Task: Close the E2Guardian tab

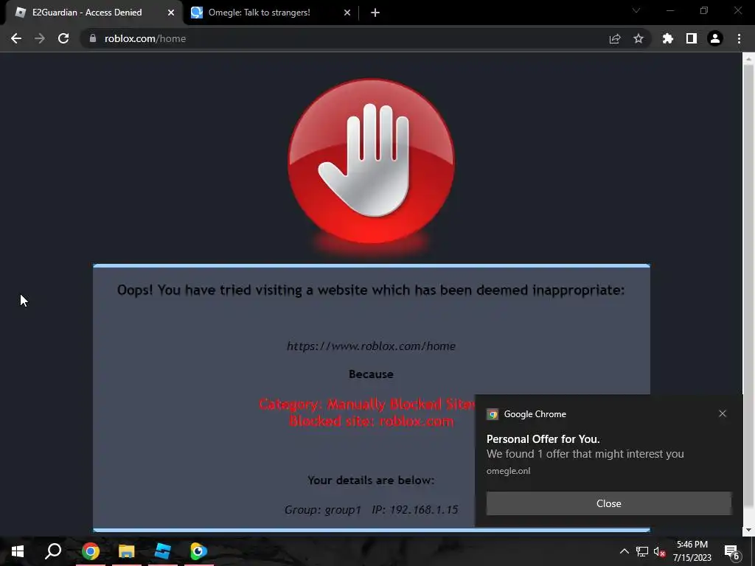Action: point(171,13)
